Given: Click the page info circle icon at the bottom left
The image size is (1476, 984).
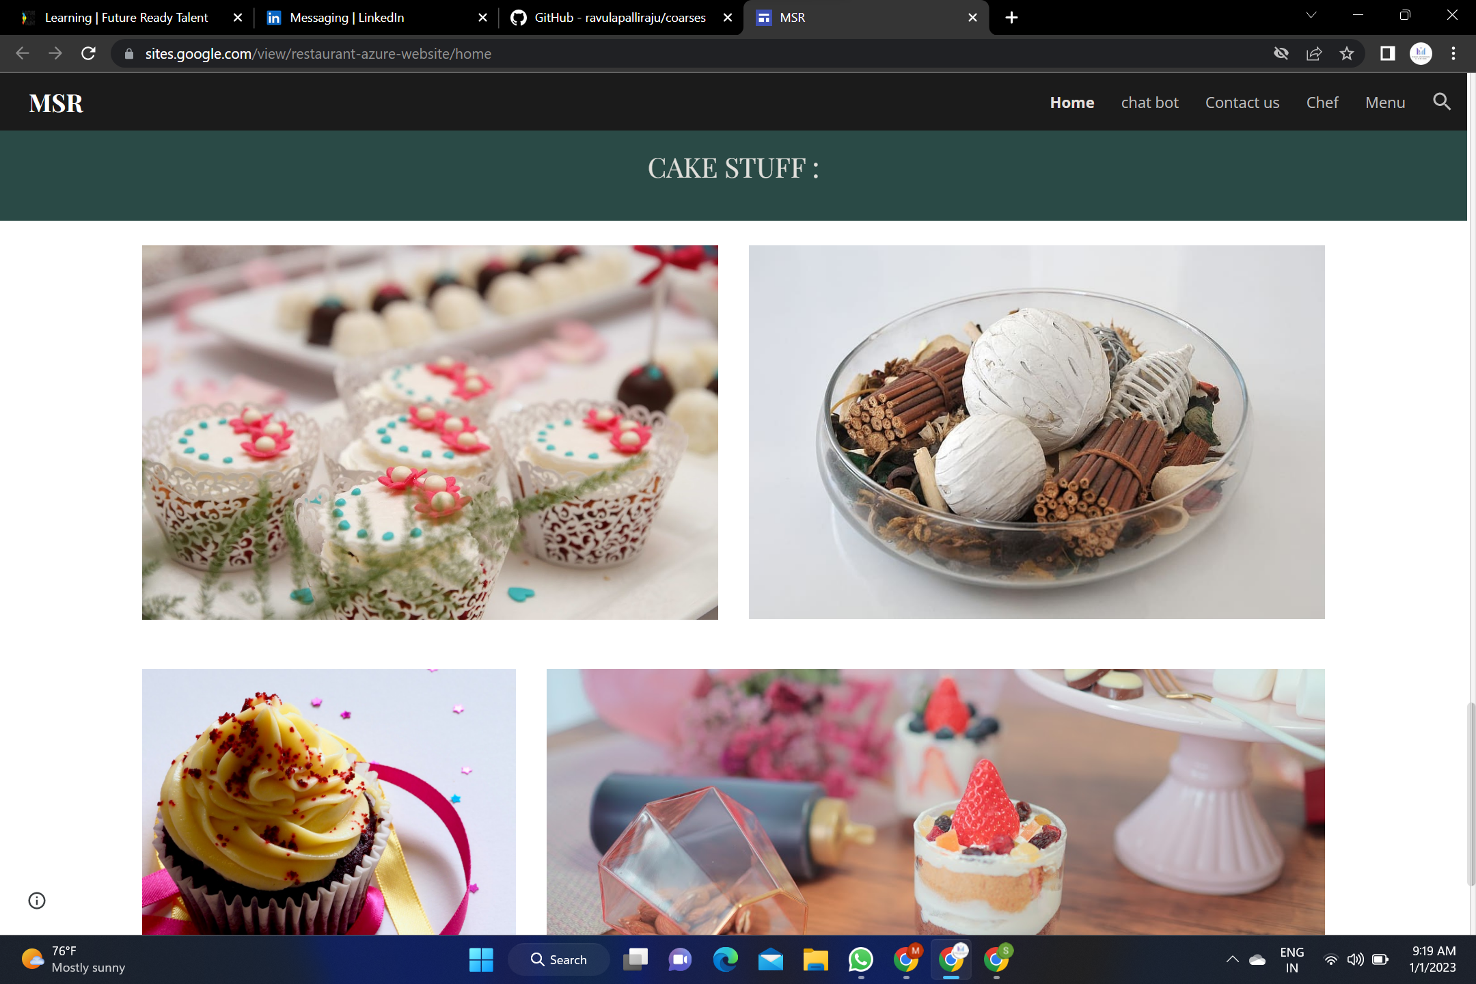Looking at the screenshot, I should pos(37,901).
